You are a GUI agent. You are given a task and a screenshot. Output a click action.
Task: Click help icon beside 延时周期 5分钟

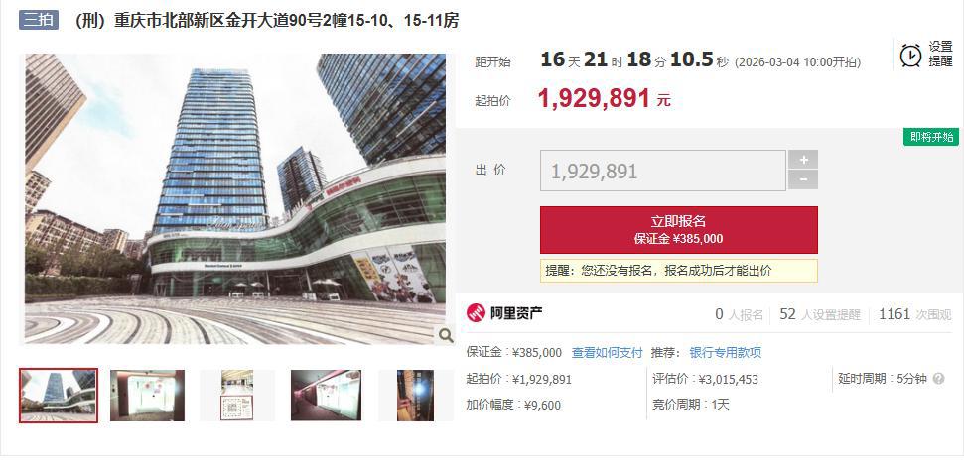click(x=938, y=378)
